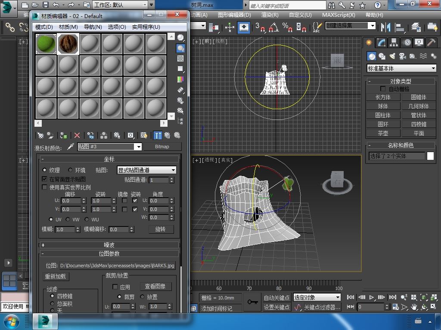441x330 pixels.
Task: Toggle 在背面显示贴图 checkbox
Action: (44, 179)
